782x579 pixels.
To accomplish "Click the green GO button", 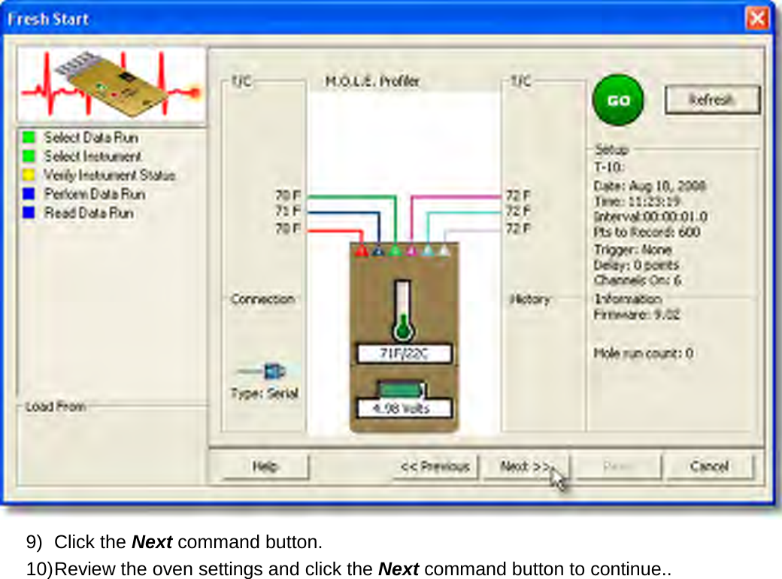I will [x=618, y=100].
